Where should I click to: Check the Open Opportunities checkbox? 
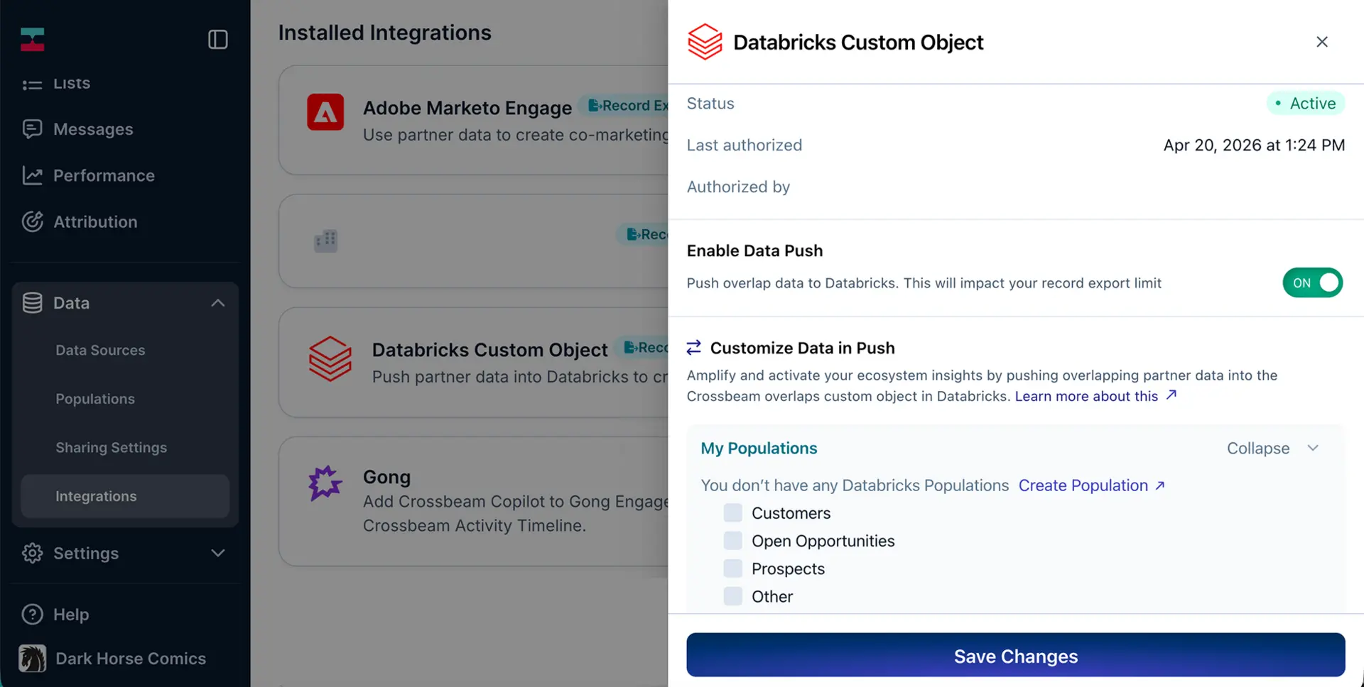point(732,541)
